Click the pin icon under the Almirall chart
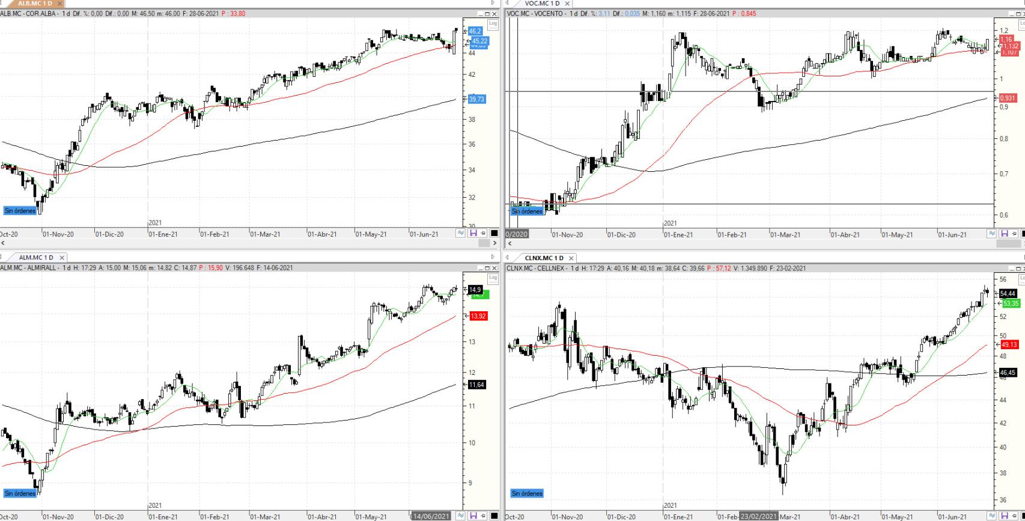 click(x=484, y=516)
